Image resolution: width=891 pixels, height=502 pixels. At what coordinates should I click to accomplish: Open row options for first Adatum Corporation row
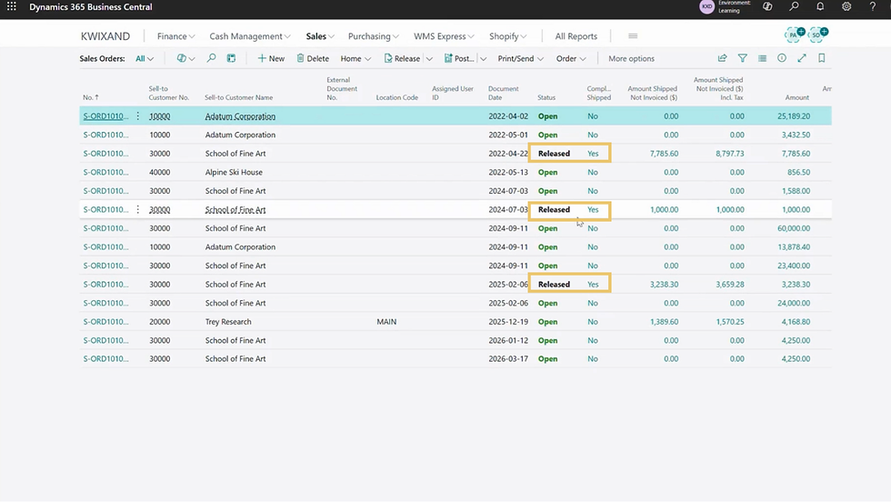tap(137, 116)
